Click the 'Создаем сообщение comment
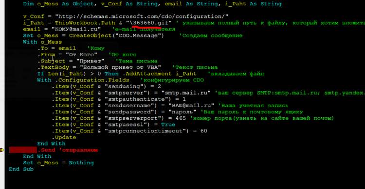365x189 pixels. tap(211, 35)
